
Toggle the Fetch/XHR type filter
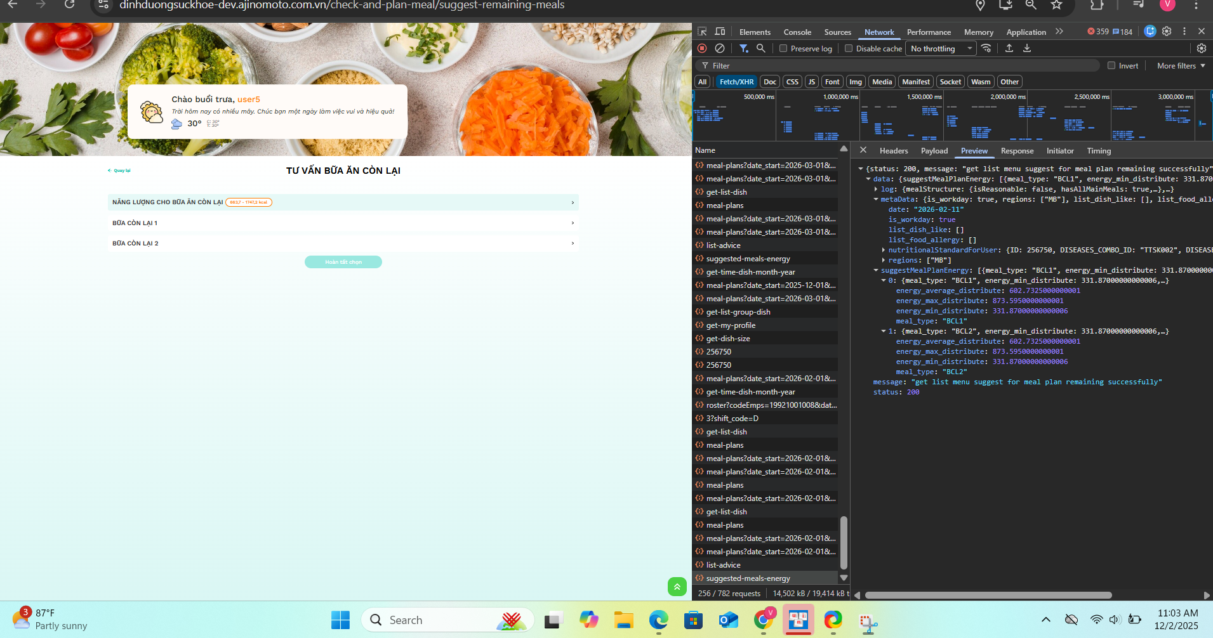(736, 82)
